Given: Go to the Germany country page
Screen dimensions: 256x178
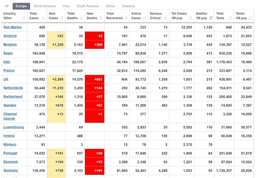Looking at the screenshot, I should (11, 170).
